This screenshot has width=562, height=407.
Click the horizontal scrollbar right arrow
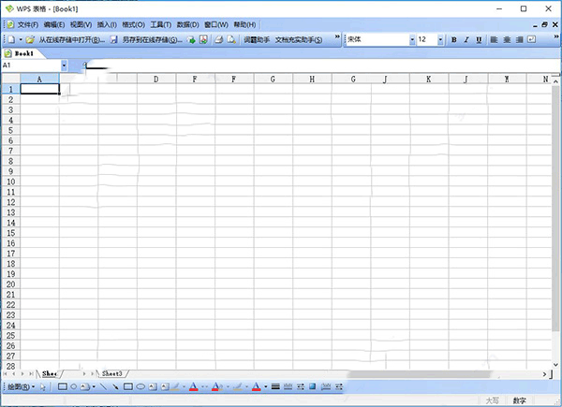point(545,374)
